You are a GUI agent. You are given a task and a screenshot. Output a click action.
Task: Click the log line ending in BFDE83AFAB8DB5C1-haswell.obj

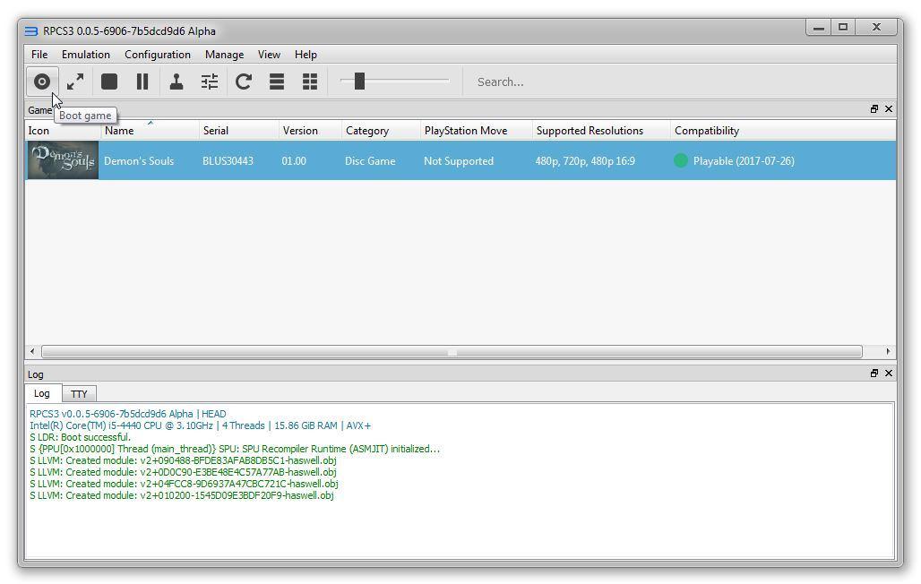(x=183, y=460)
